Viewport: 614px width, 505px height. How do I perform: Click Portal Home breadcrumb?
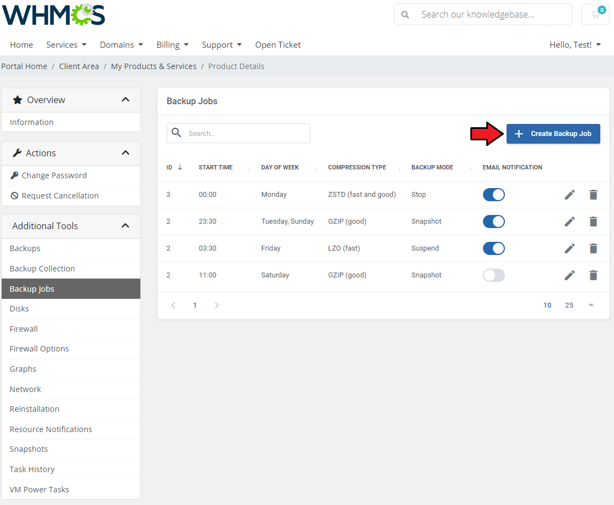click(24, 66)
